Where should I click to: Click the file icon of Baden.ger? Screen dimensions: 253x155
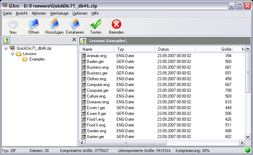pyautogui.click(x=84, y=61)
